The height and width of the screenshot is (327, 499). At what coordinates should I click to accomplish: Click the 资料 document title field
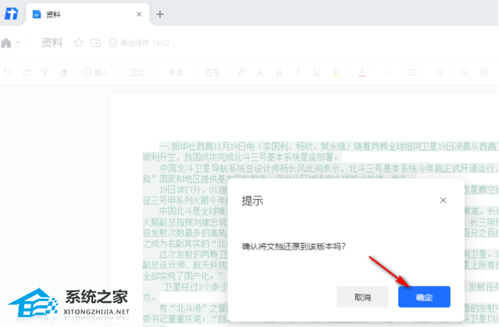[52, 42]
